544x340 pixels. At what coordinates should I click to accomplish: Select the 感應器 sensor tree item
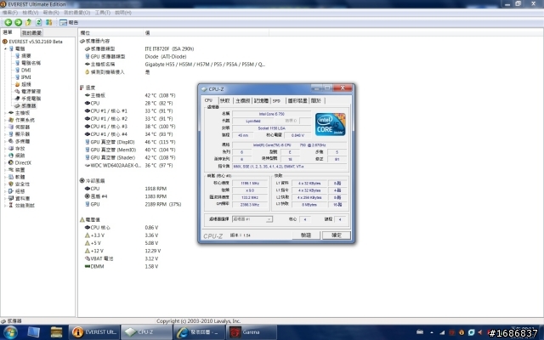(25, 105)
